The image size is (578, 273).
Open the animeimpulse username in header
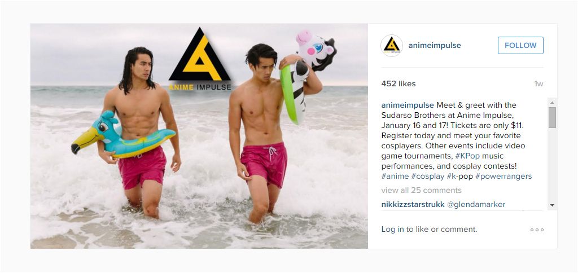pos(435,45)
